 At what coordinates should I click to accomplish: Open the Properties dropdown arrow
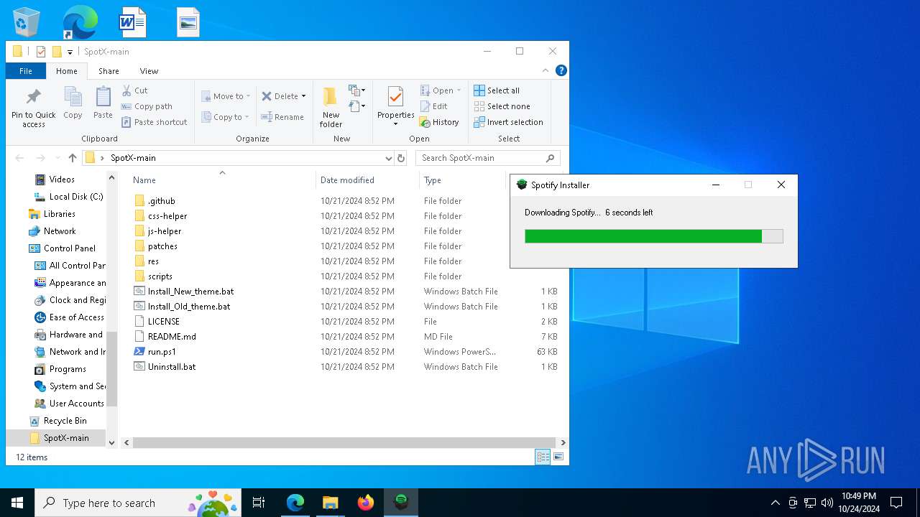point(395,124)
